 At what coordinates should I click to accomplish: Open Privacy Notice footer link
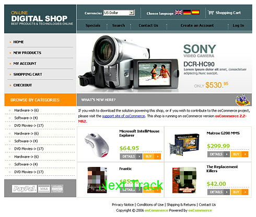click(x=123, y=204)
